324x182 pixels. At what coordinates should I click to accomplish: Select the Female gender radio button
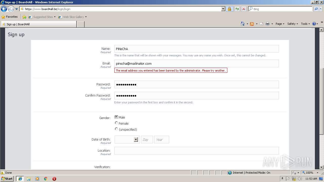tap(116, 123)
